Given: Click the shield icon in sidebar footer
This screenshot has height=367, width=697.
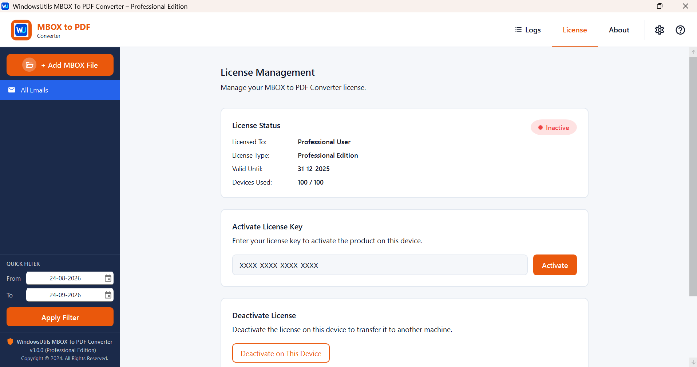Looking at the screenshot, I should [x=10, y=342].
